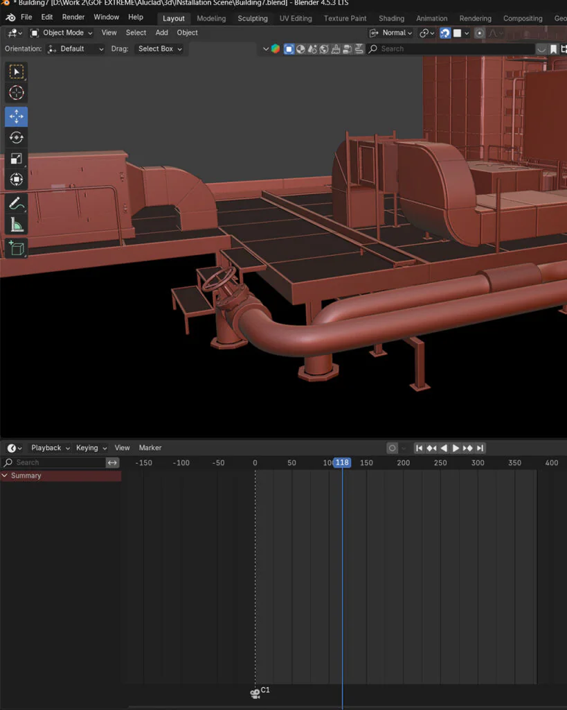Switch to the Animation workspace tab
Image resolution: width=567 pixels, height=710 pixels.
(x=432, y=19)
